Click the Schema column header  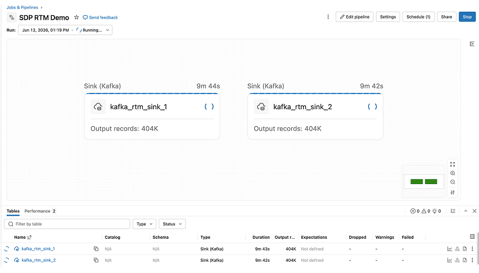click(x=160, y=237)
